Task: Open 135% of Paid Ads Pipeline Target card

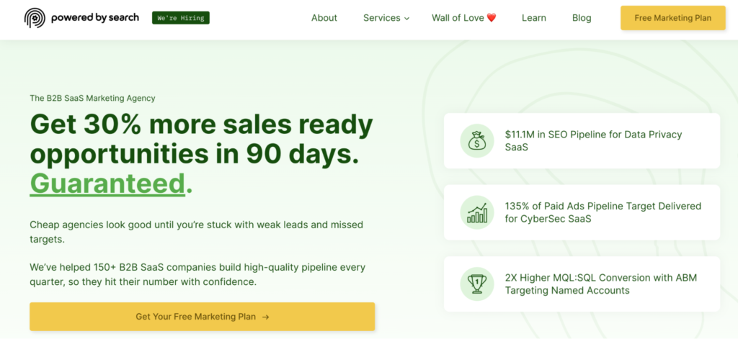Action: pyautogui.click(x=582, y=212)
